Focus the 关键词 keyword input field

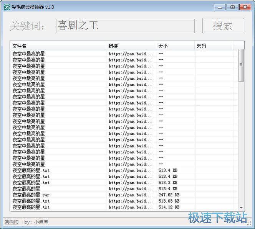[x=125, y=26]
